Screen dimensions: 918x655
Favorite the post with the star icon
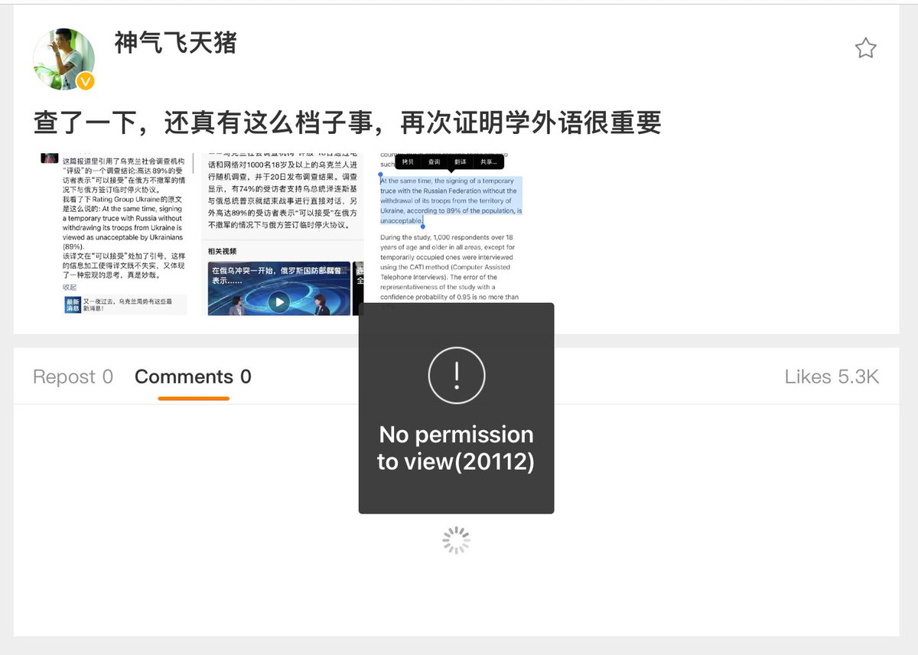coord(865,49)
